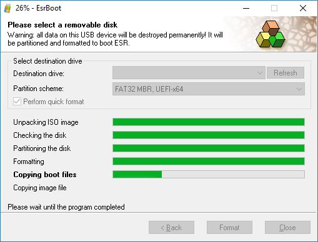Click the Unpacking ISO image progress bar
Viewport: 318px width, 242px height.
(209, 122)
